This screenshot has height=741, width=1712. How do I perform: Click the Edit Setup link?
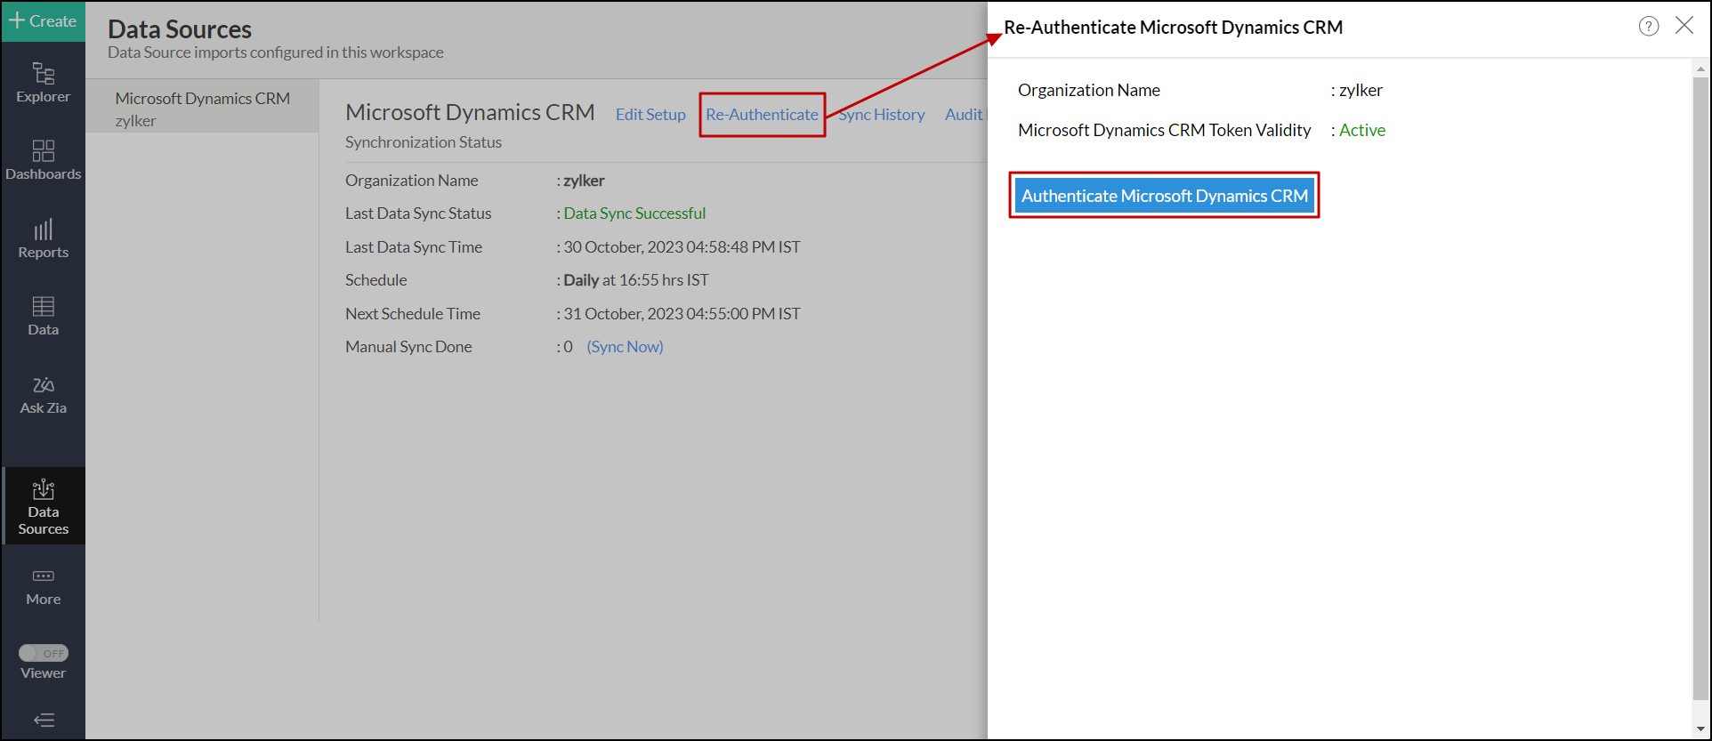[x=650, y=115]
